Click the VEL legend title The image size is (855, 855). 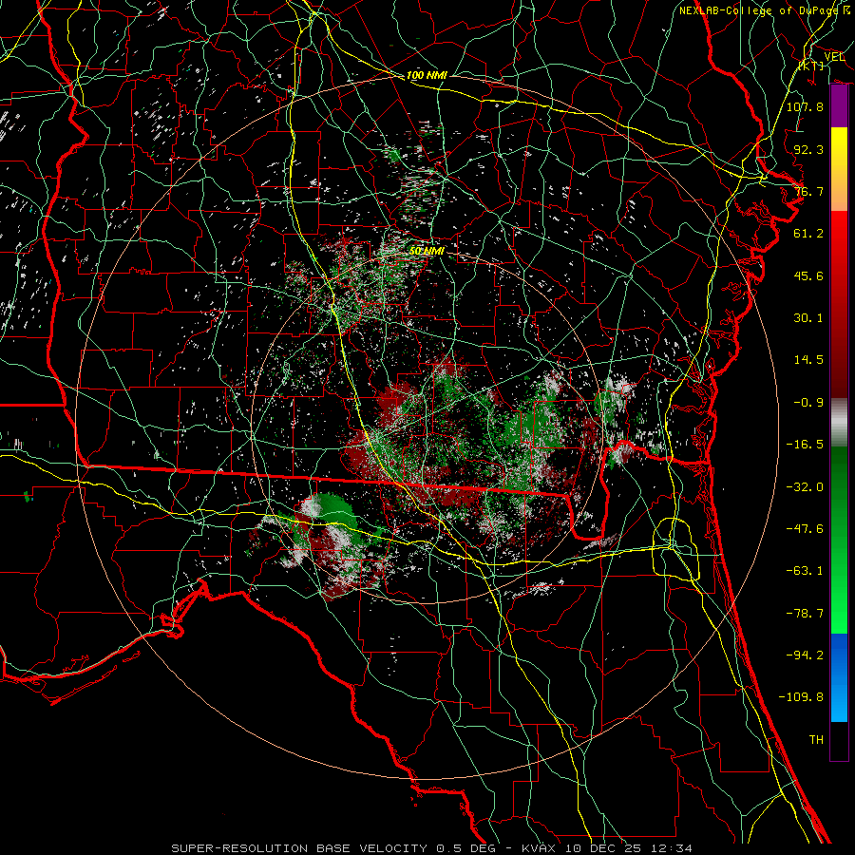coord(834,57)
